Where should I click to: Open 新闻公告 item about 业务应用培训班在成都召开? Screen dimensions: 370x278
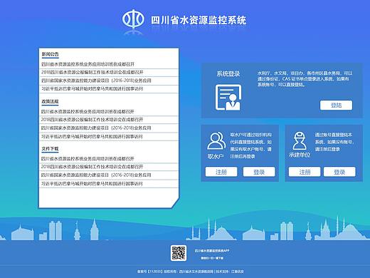tap(88, 64)
